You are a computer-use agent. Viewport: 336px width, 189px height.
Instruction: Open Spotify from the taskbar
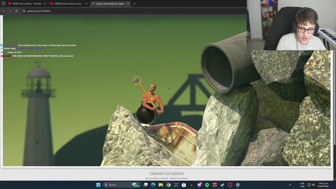click(207, 185)
